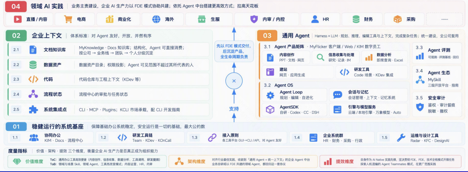Click the 度量指标 label

pos(18,151)
